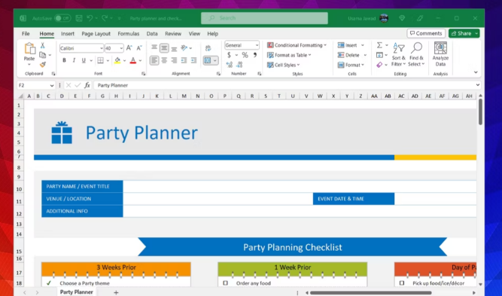Image resolution: width=502 pixels, height=296 pixels.
Task: Click Decrease Indent icon
Action: (184, 60)
